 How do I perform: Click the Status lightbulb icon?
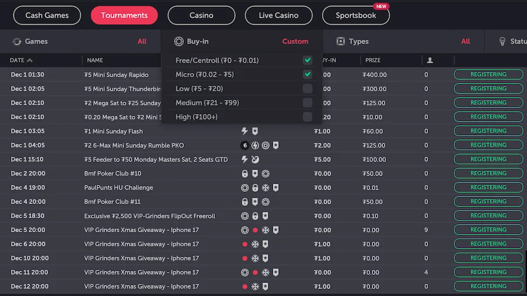(502, 42)
